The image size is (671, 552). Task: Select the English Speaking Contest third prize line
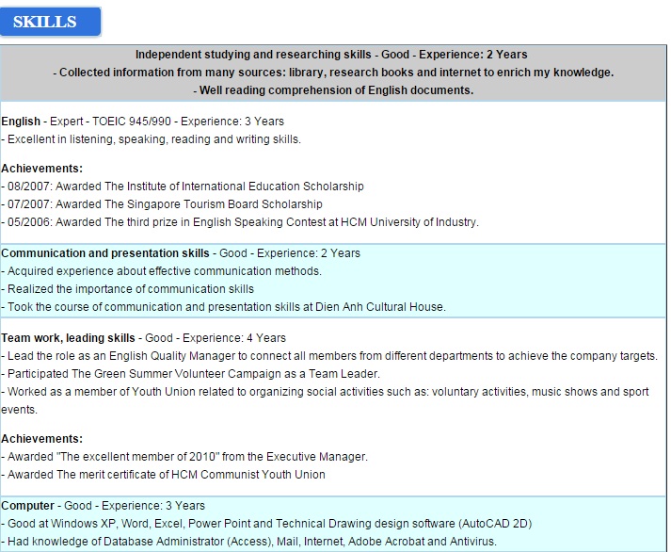coord(240,222)
